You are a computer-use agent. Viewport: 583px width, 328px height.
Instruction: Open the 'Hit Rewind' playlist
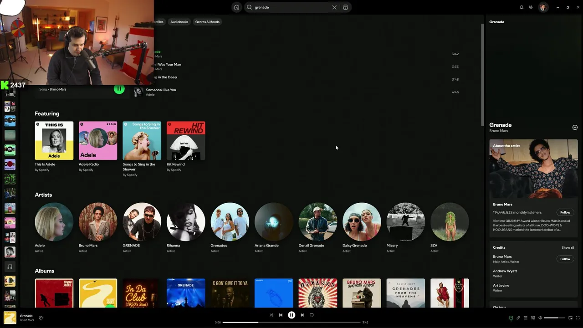pyautogui.click(x=186, y=141)
